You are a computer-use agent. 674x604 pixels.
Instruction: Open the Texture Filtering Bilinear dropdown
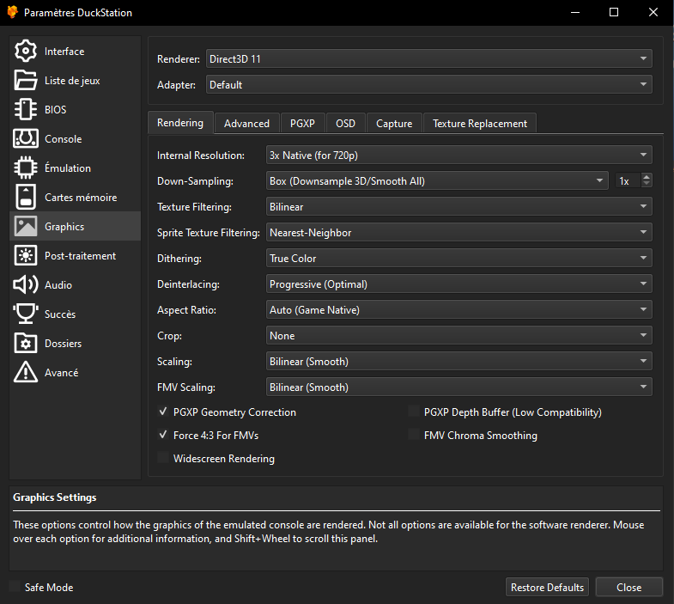pyautogui.click(x=459, y=207)
